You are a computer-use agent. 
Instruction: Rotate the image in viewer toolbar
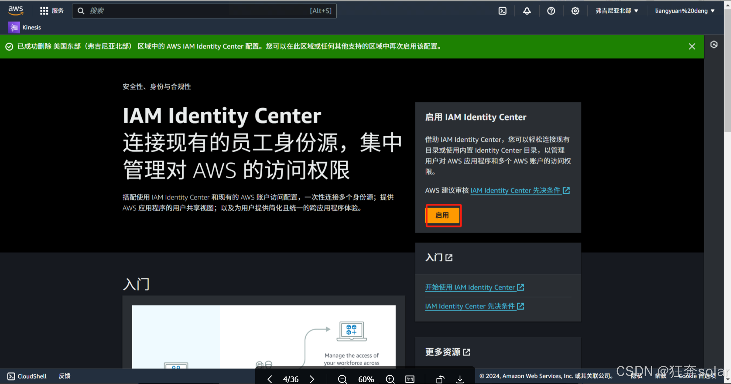tap(440, 379)
